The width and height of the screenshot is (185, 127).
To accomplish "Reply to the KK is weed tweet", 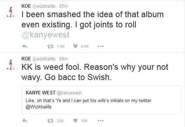I will click(x=25, y=121).
